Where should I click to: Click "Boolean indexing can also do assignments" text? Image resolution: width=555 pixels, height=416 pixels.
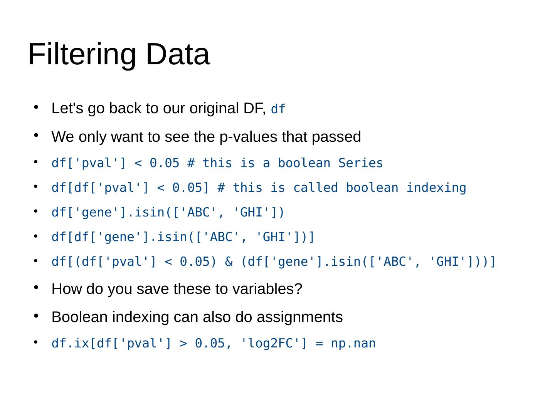[197, 317]
